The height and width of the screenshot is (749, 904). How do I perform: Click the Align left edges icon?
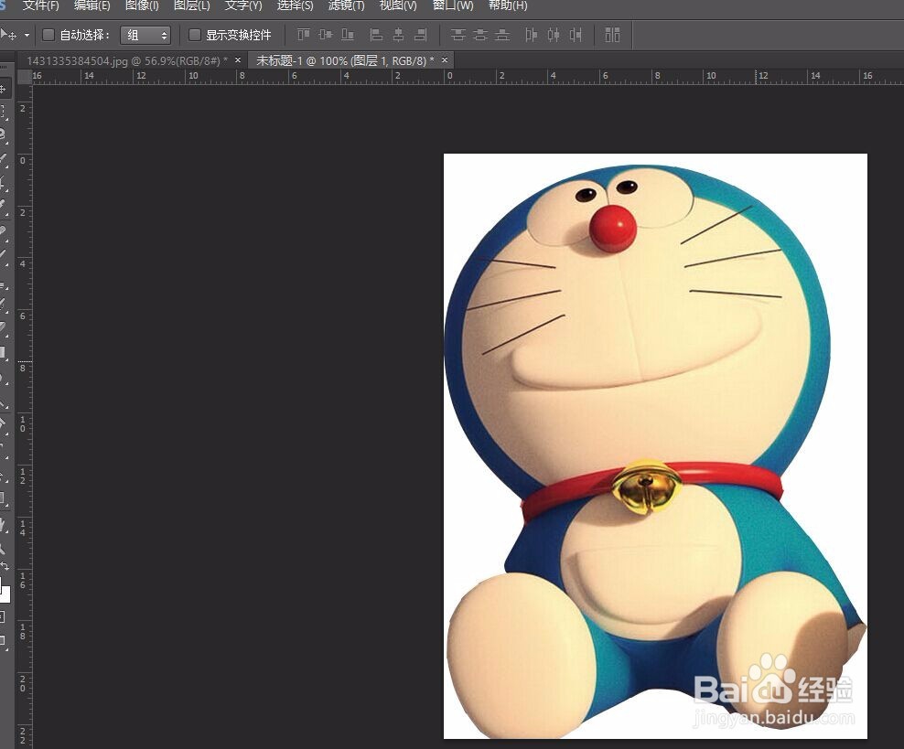(376, 35)
